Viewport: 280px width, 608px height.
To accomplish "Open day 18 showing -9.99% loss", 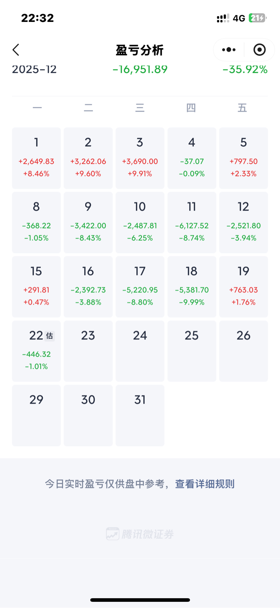I will (192, 287).
